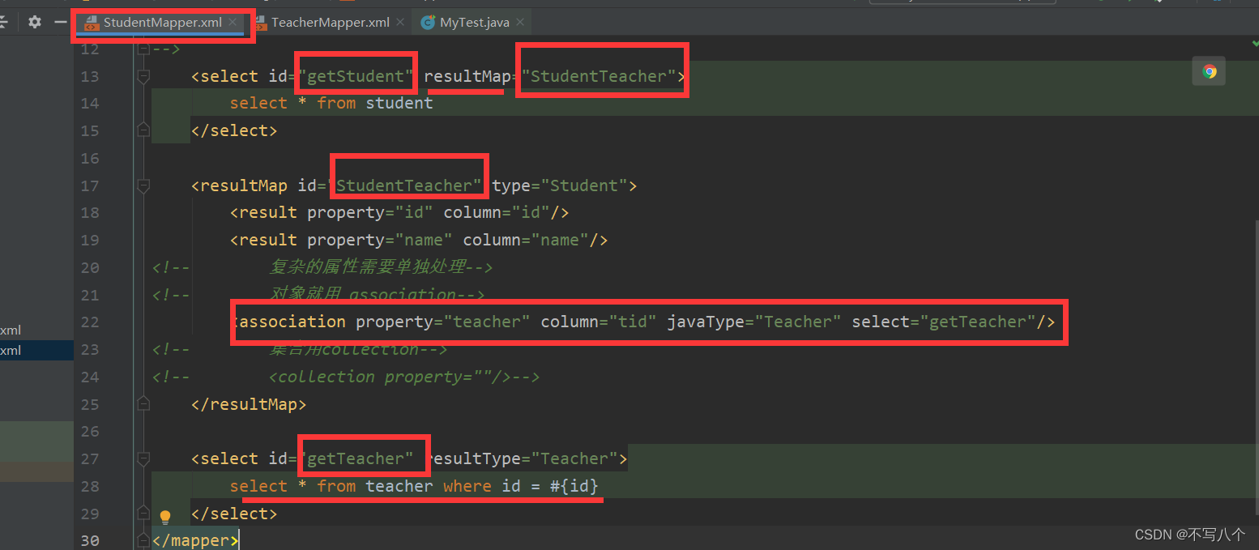Open the project panel settings gear
Screen dimensions: 1259x550
[x=35, y=22]
